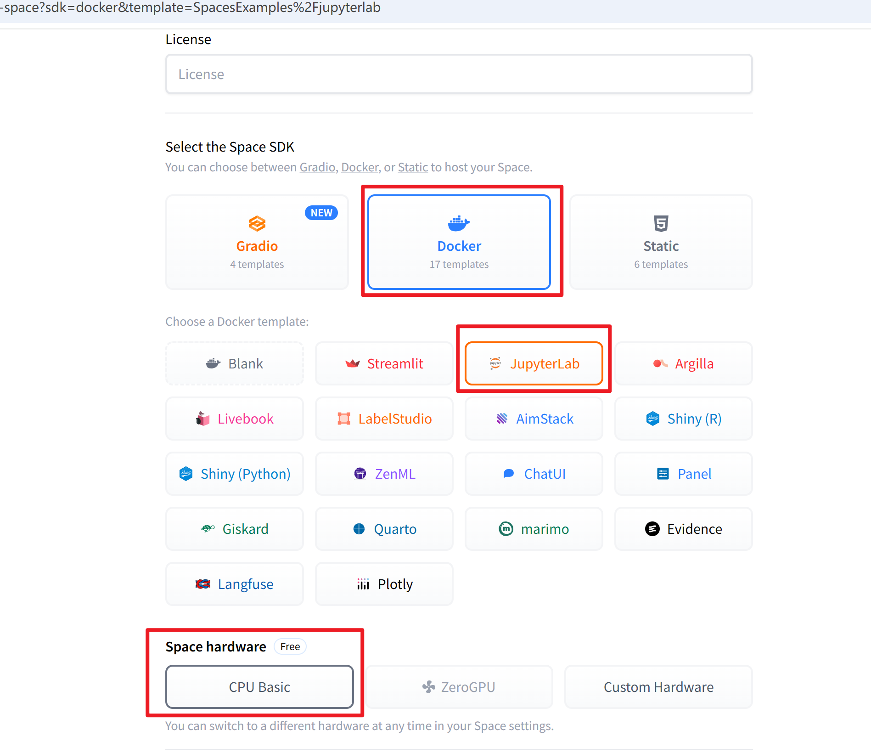Open the Static documentation link

click(x=413, y=167)
